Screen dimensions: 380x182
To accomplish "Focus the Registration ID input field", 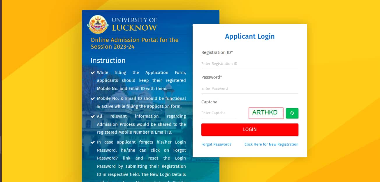I will pos(250,64).
